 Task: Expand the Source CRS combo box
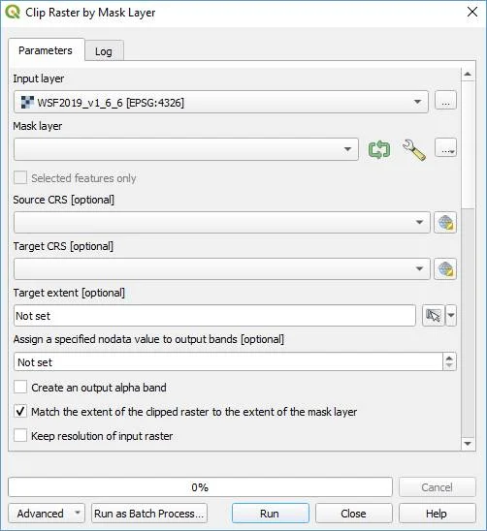(x=222, y=223)
